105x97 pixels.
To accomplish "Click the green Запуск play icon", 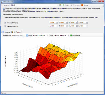I will coord(63,5).
